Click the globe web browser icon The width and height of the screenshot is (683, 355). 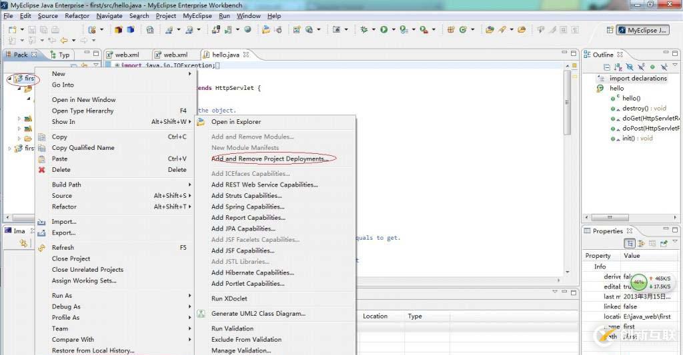pos(247,29)
